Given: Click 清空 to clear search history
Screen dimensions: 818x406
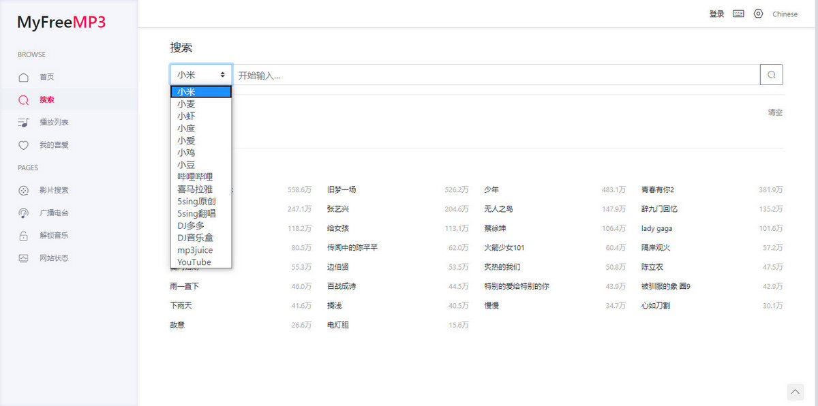Looking at the screenshot, I should point(775,112).
